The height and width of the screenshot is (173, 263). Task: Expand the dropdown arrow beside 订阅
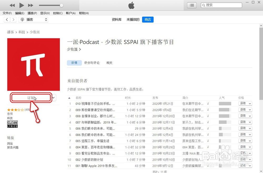[x=54, y=98]
